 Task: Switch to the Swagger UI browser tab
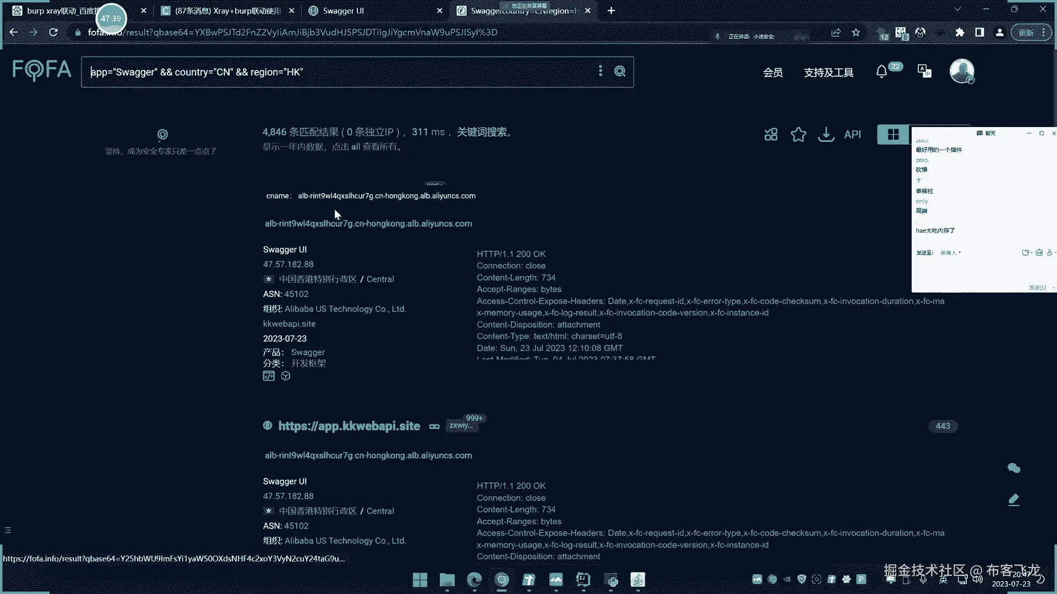344,10
